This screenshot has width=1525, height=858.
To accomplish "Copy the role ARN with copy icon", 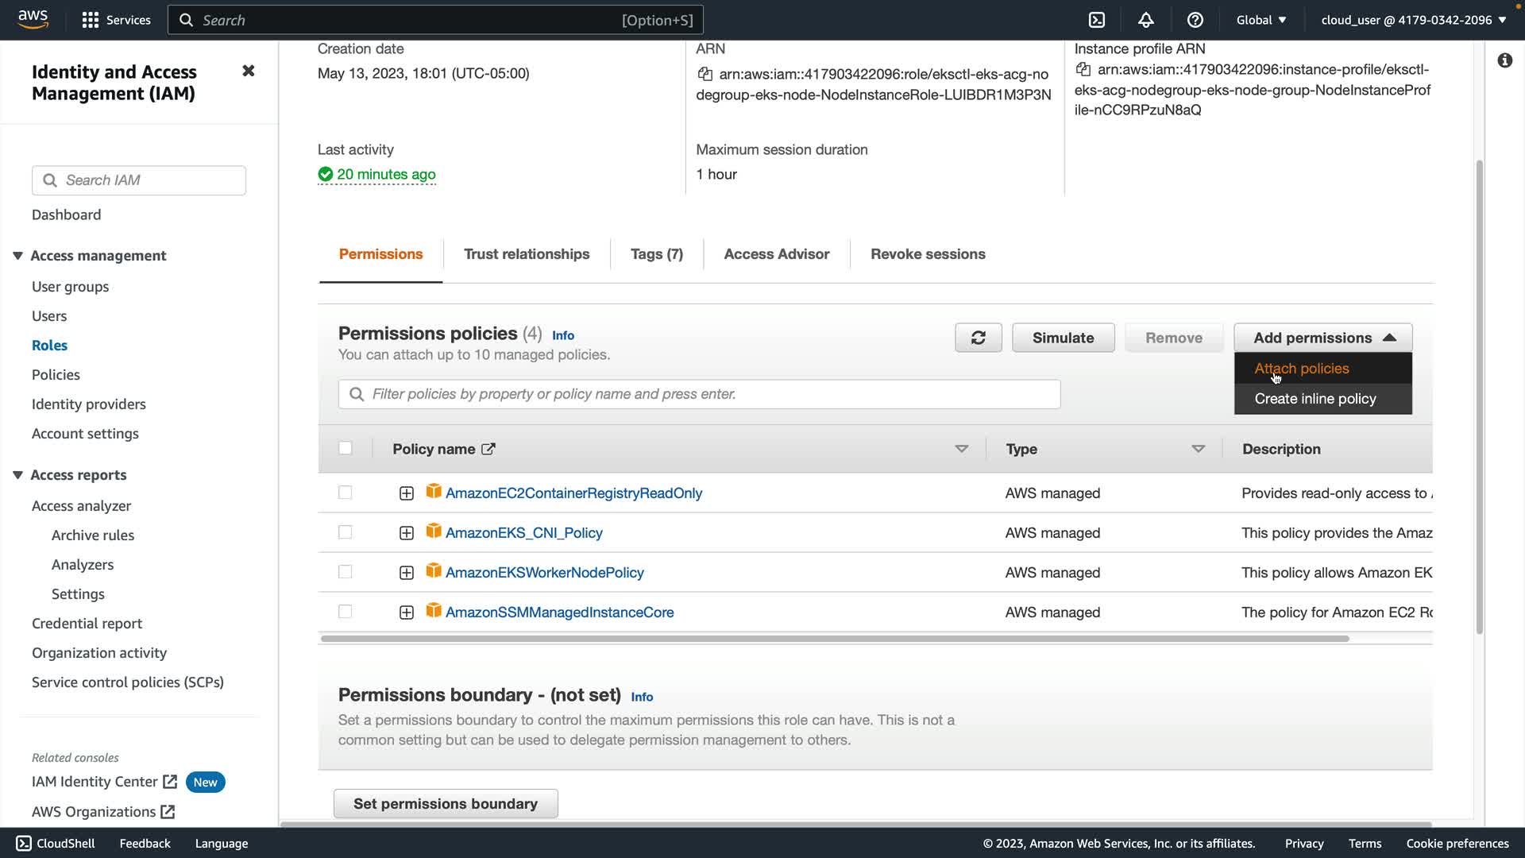I will 705,74.
